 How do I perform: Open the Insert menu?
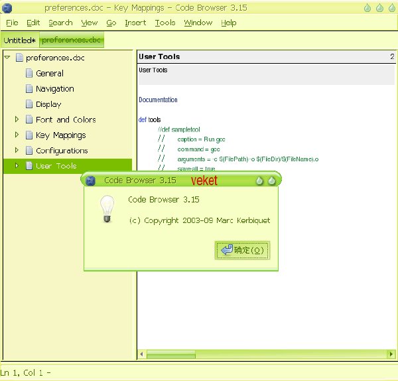click(135, 23)
